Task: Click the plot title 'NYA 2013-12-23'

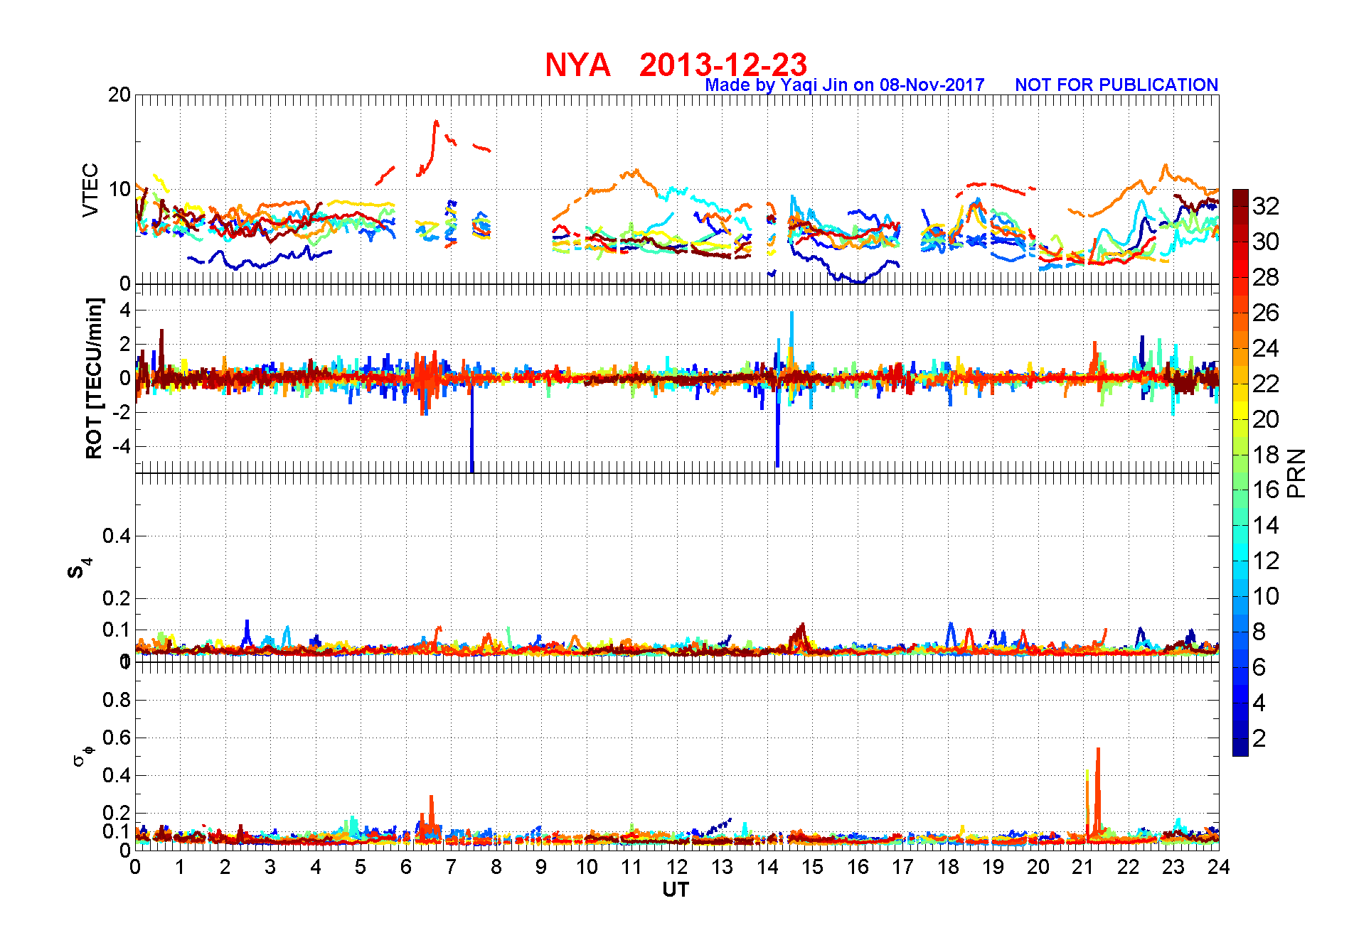Action: point(676,65)
